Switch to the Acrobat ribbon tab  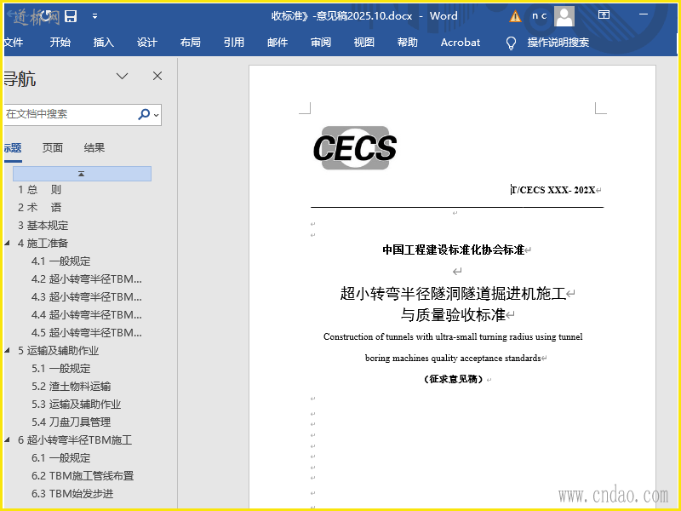[461, 42]
